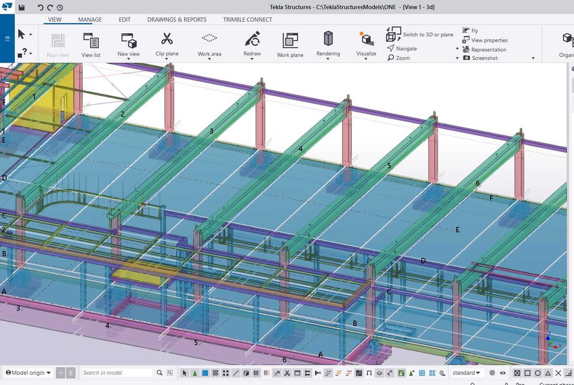
Task: Expand the Work area dropdown
Action: click(210, 59)
